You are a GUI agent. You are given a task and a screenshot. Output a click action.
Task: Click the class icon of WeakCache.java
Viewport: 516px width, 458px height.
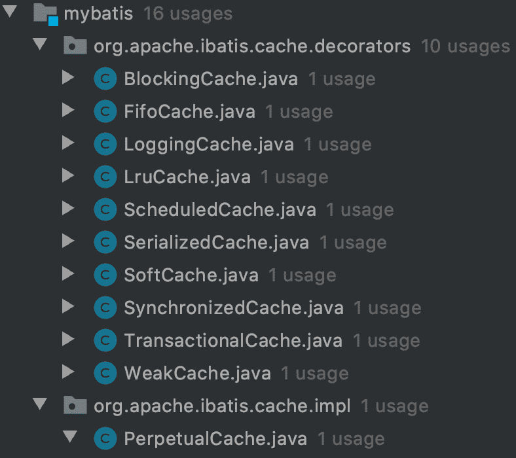[105, 373]
